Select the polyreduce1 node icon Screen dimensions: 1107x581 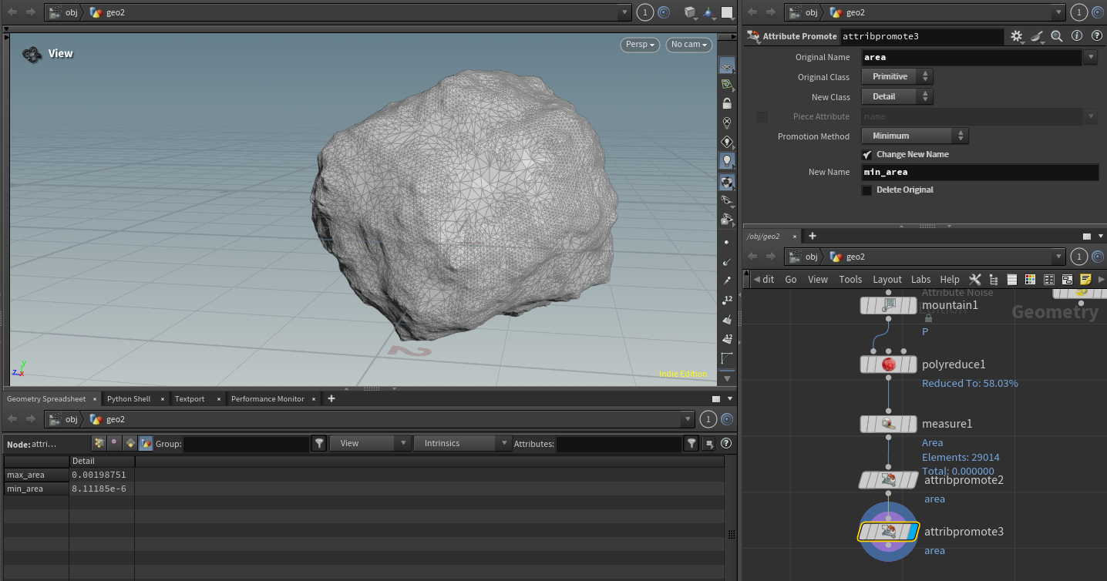888,364
